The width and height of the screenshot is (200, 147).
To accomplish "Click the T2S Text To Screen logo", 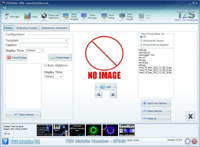I will click(186, 16).
